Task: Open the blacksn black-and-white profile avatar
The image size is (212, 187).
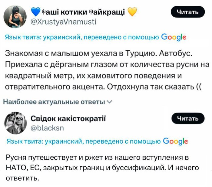Action: (16, 123)
